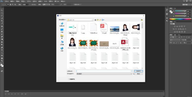Image resolution: width=192 pixels, height=97 pixels.
Task: Open the layer blend mode dropdown
Action: pyautogui.click(x=175, y=40)
